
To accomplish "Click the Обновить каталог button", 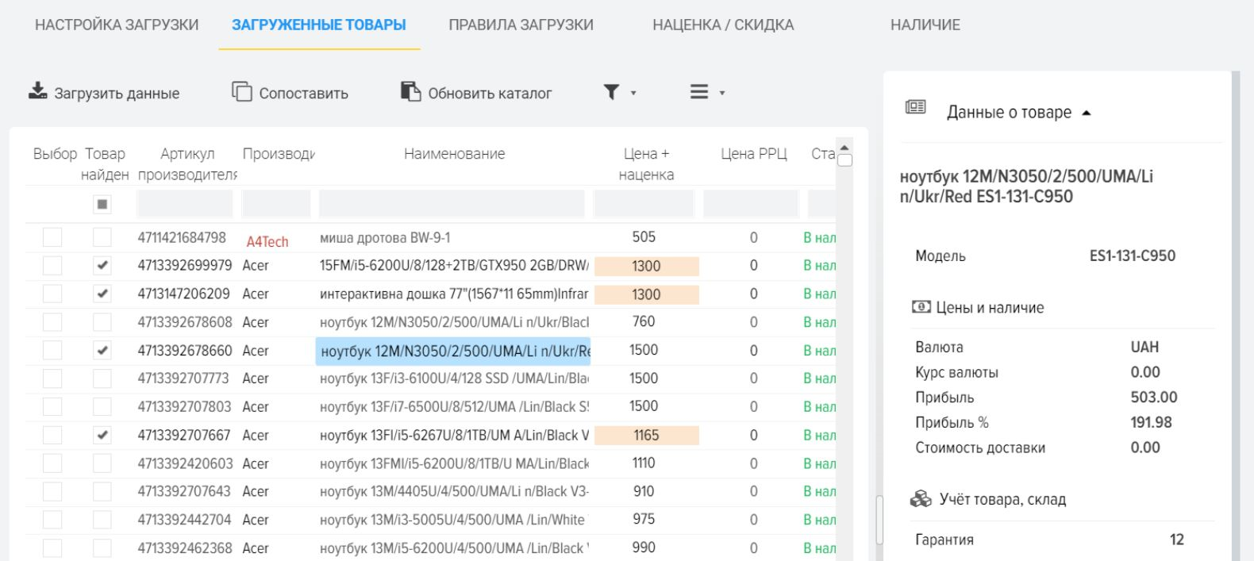I will tap(489, 93).
